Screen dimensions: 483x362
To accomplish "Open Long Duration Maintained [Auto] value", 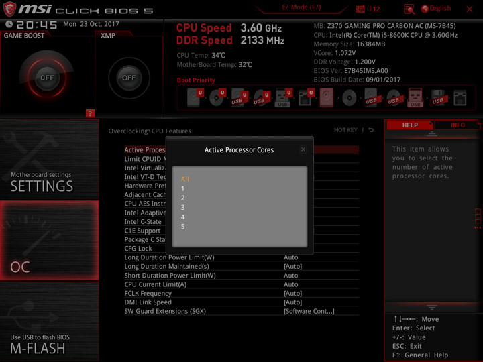I will pos(292,266).
